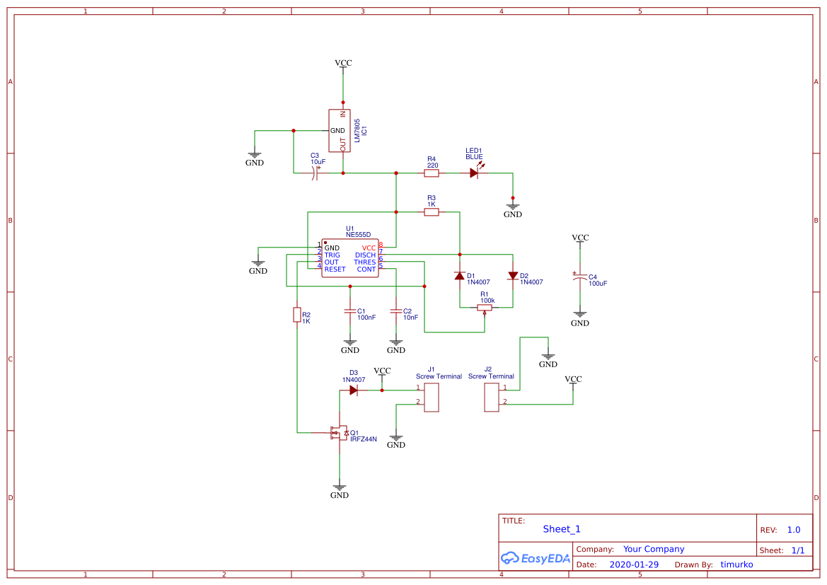Click the timurko drawn-by name
The image size is (827, 585).
coord(736,564)
